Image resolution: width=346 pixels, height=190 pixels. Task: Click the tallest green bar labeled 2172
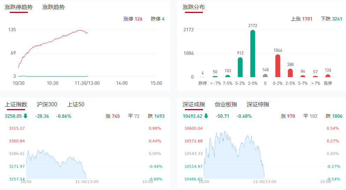(x=253, y=53)
